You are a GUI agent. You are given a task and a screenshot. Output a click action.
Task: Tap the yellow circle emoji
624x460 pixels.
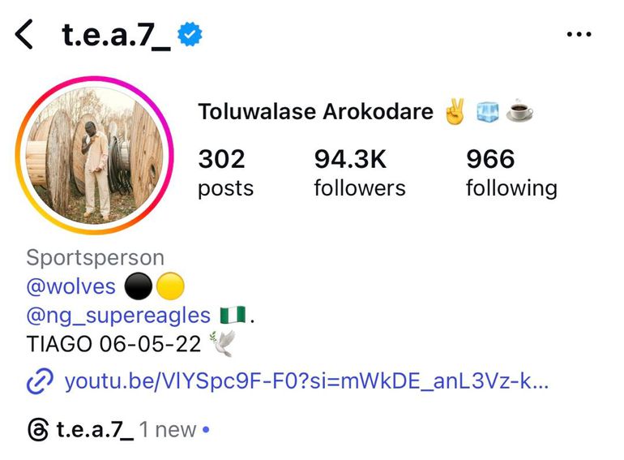pyautogui.click(x=170, y=286)
